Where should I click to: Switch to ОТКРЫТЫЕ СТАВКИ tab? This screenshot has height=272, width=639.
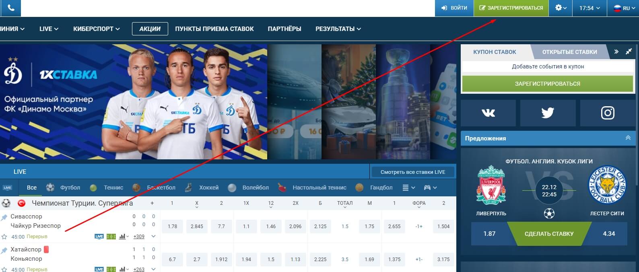click(x=569, y=52)
